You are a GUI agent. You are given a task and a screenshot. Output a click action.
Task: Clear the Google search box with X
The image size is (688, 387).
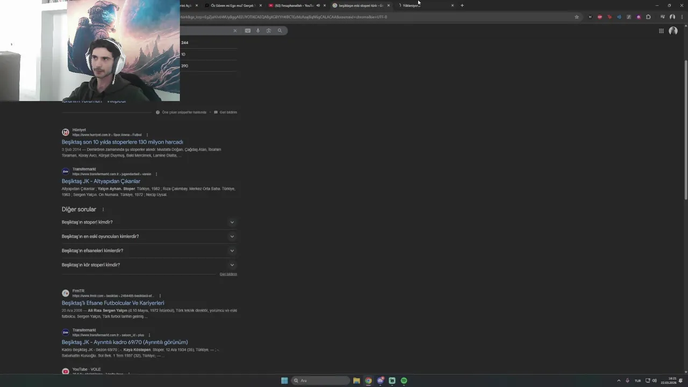click(x=235, y=31)
